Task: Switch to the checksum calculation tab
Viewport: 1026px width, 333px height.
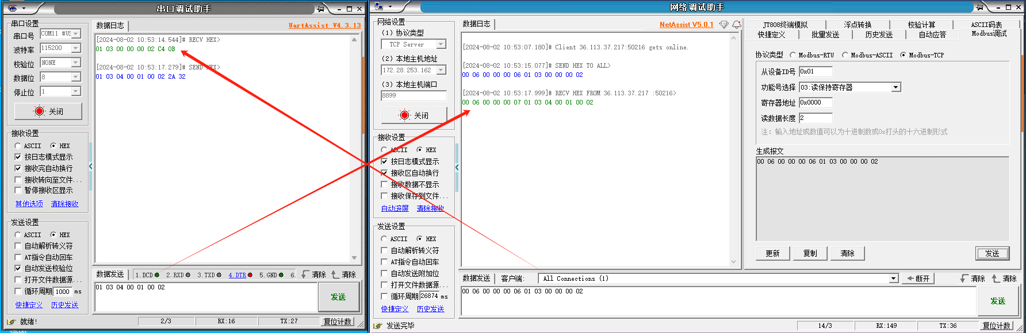Action: [921, 25]
